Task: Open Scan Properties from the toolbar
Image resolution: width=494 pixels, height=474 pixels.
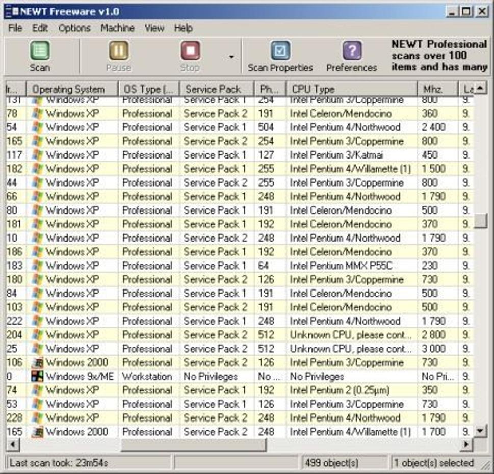Action: [x=280, y=50]
